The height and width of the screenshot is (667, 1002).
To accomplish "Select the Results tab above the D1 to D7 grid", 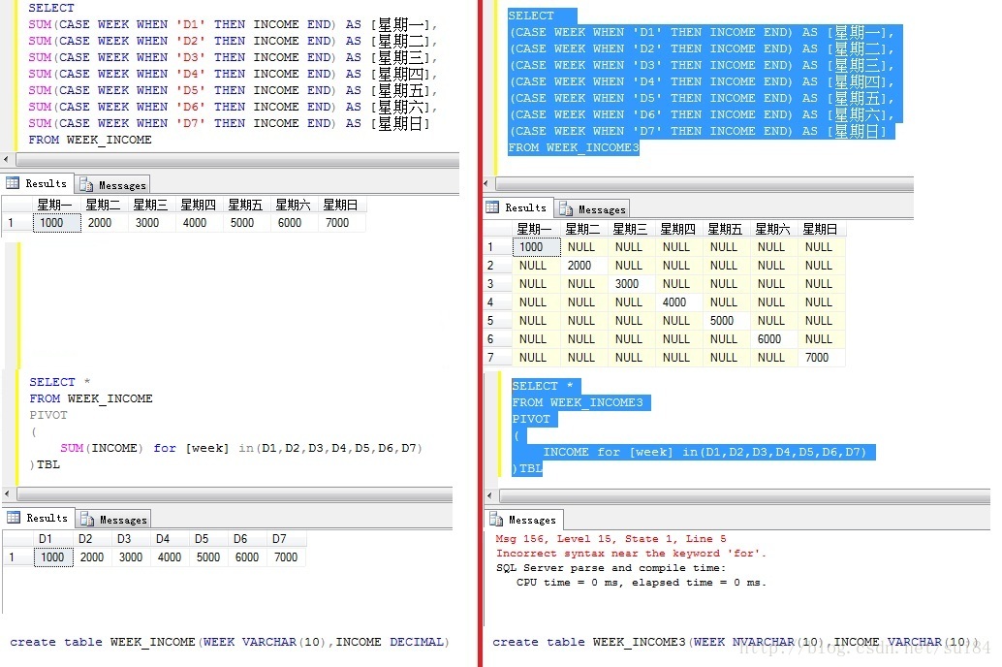I will pos(39,518).
